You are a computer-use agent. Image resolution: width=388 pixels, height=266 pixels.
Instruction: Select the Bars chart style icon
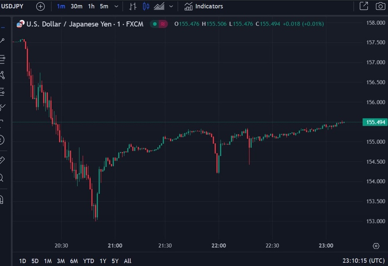pos(133,6)
